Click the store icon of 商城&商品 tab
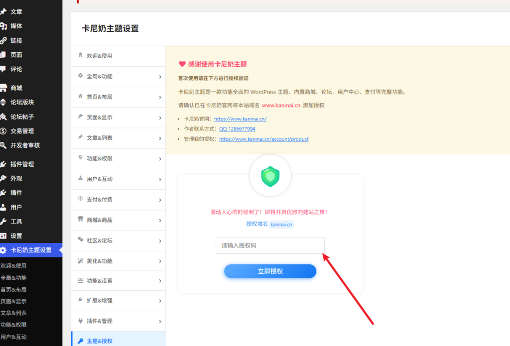This screenshot has width=510, height=346. pyautogui.click(x=80, y=219)
